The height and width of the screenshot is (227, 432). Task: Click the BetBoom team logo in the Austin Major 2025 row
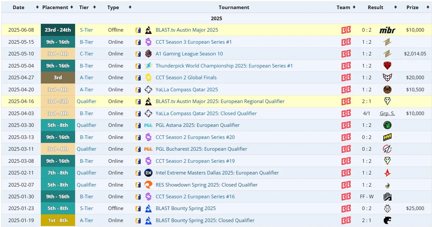tap(346, 30)
